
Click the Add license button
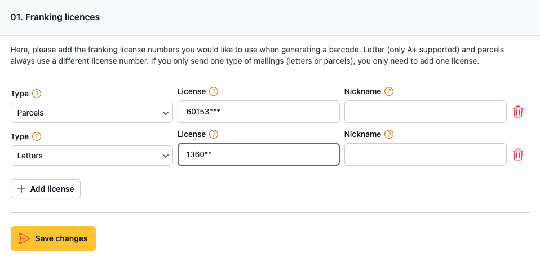(x=46, y=189)
